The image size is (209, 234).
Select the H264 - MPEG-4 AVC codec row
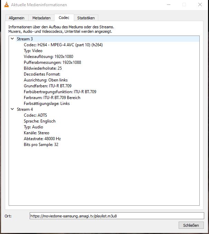tap(63, 45)
